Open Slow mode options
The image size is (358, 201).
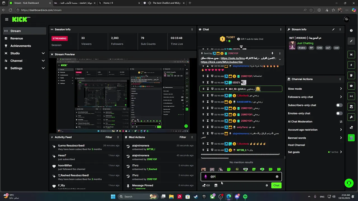coord(315,89)
